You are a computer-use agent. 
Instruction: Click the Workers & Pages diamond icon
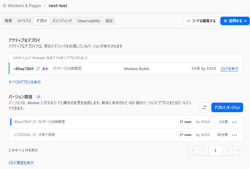tap(4, 6)
